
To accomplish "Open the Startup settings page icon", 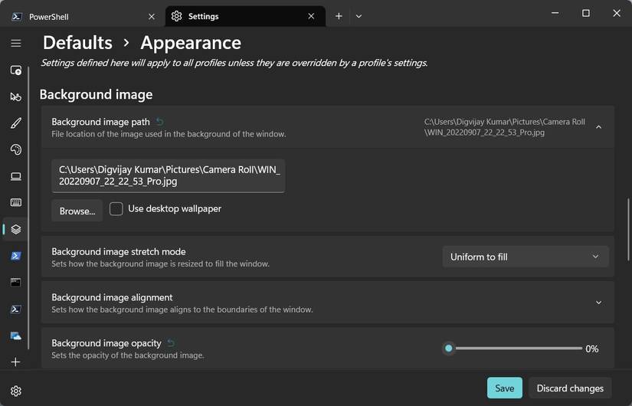I will (x=15, y=70).
